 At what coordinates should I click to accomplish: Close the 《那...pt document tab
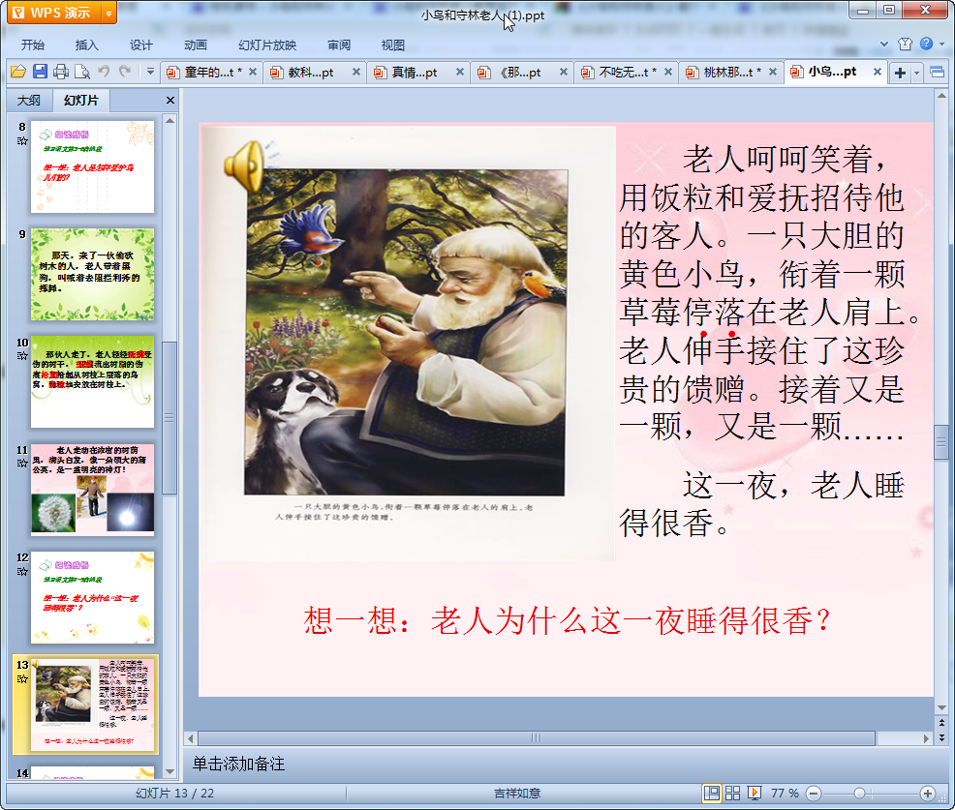[x=564, y=72]
